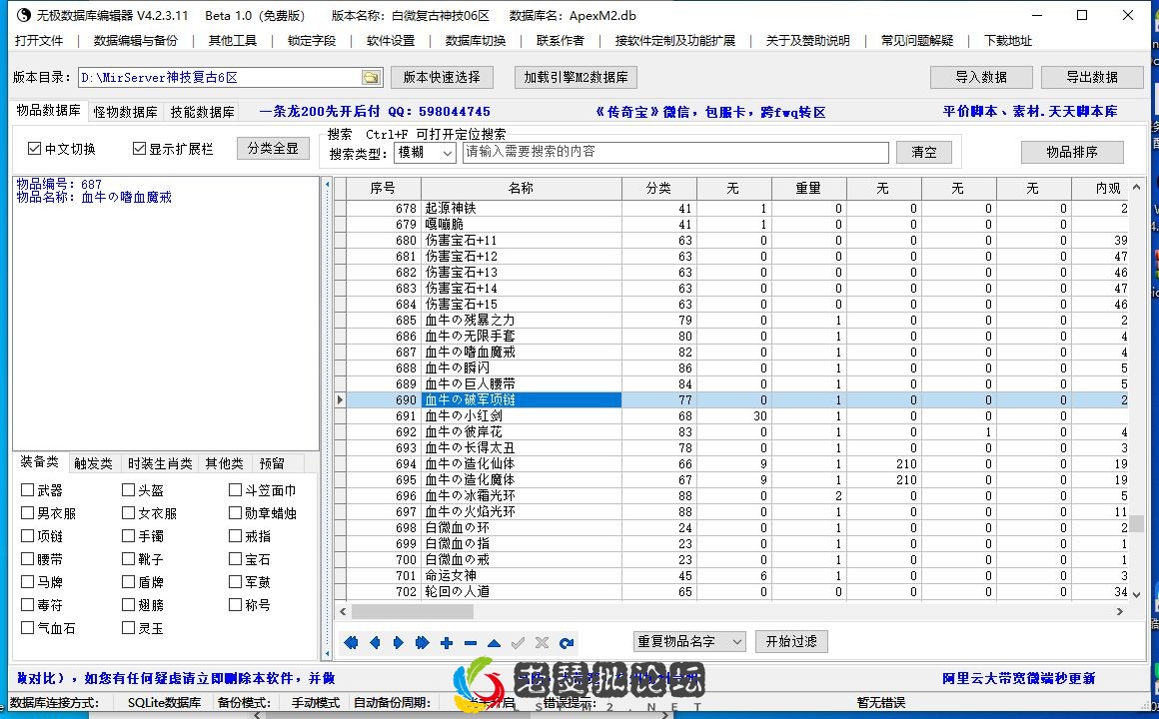Delete the current record via the minus icon
The height and width of the screenshot is (719, 1159).
click(x=469, y=643)
